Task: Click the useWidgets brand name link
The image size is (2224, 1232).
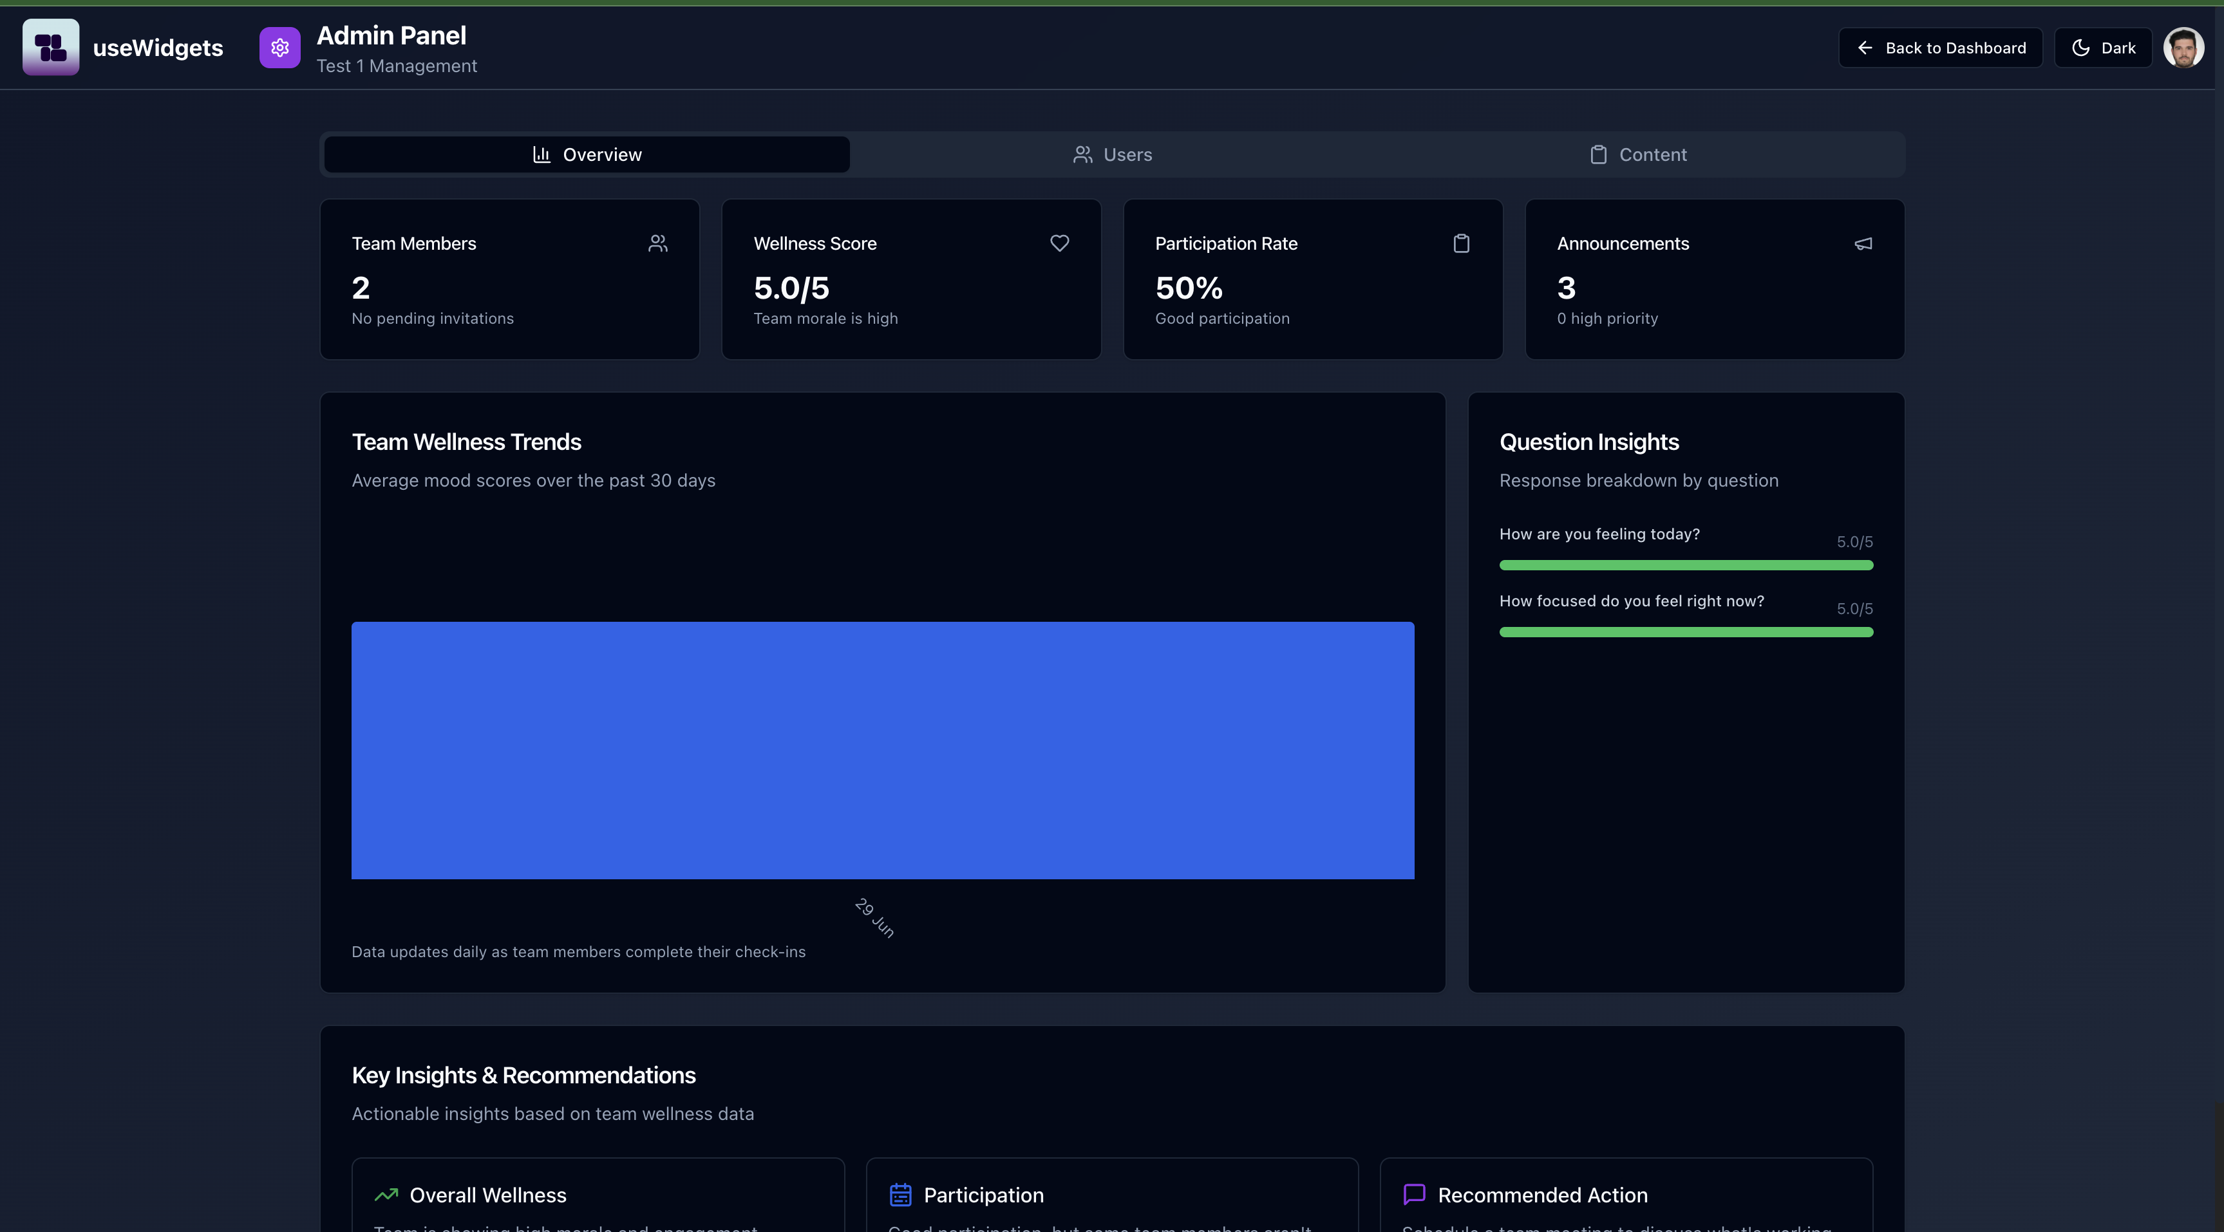Action: coord(158,48)
